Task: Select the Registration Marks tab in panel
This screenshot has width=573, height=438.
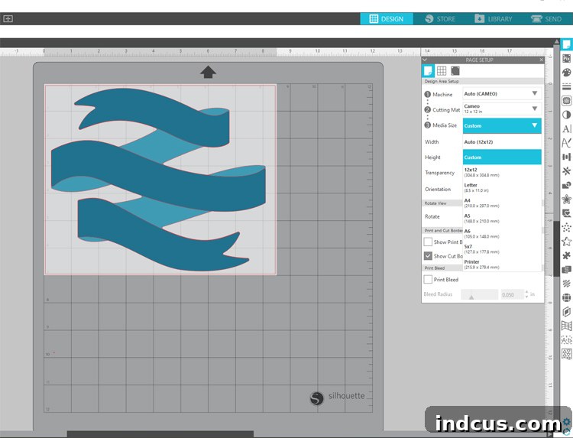Action: 455,70
